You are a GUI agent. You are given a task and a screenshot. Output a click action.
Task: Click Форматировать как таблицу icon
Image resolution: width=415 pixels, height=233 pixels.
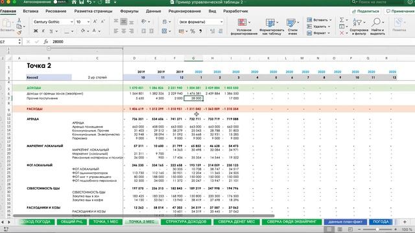click(x=270, y=23)
